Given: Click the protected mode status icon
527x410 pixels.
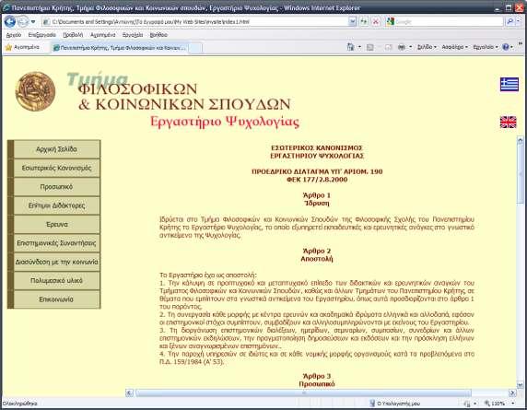Looking at the screenshot, I should [467, 404].
